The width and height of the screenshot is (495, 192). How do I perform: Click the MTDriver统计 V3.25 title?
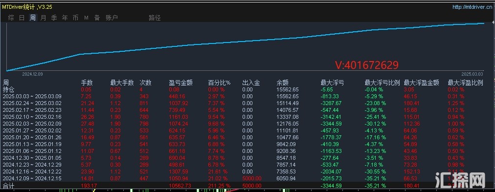(x=27, y=7)
